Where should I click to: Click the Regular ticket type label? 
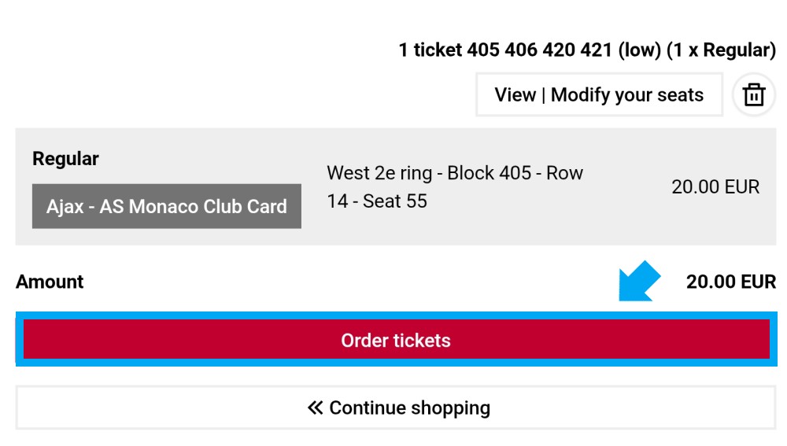pos(65,159)
